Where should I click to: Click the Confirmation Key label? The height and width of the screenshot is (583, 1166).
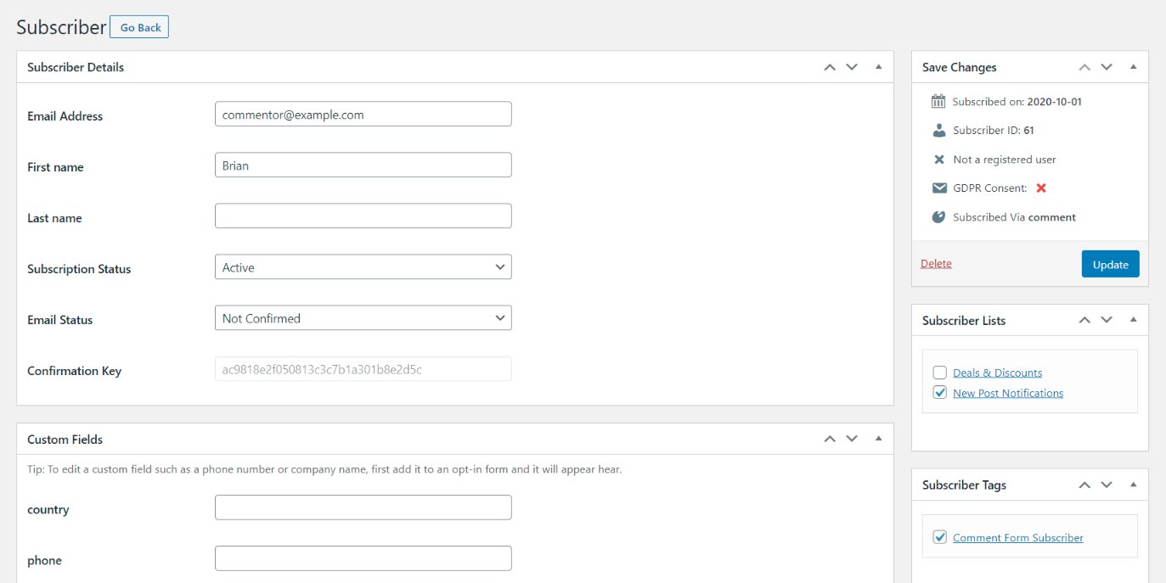pos(74,371)
